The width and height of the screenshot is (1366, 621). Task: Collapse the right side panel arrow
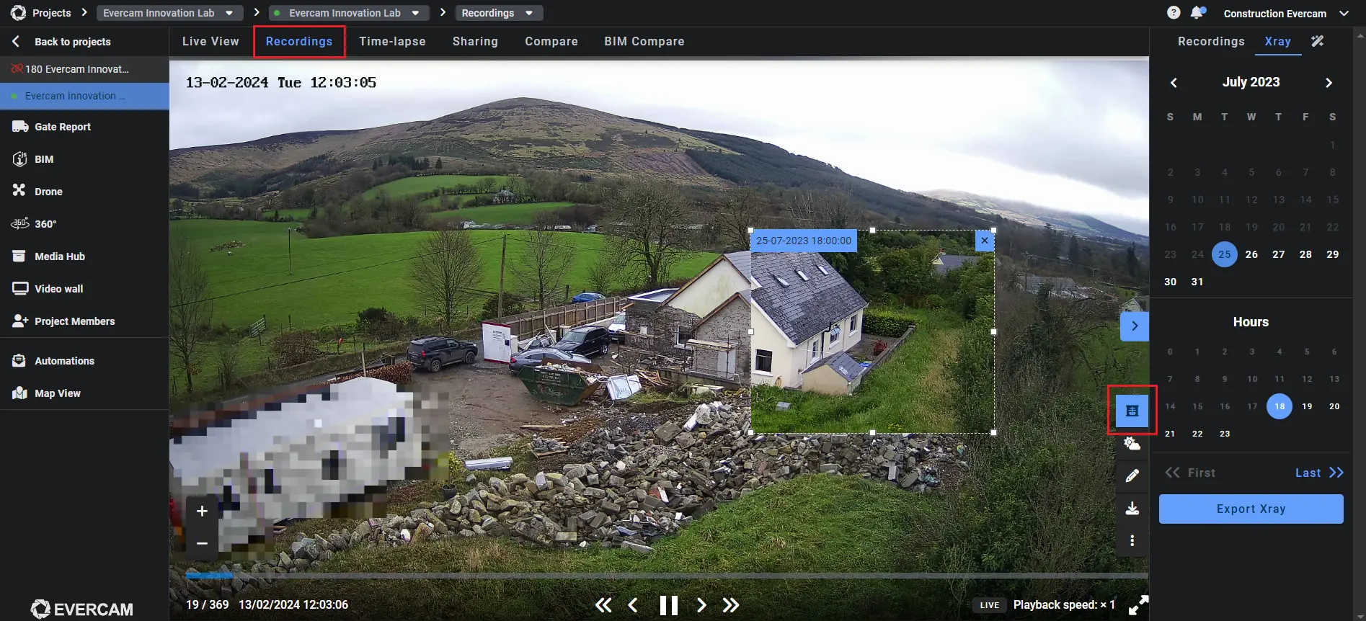1135,326
